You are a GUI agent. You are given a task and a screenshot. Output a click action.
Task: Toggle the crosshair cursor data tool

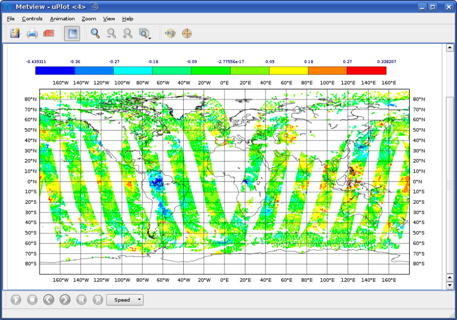(x=187, y=33)
